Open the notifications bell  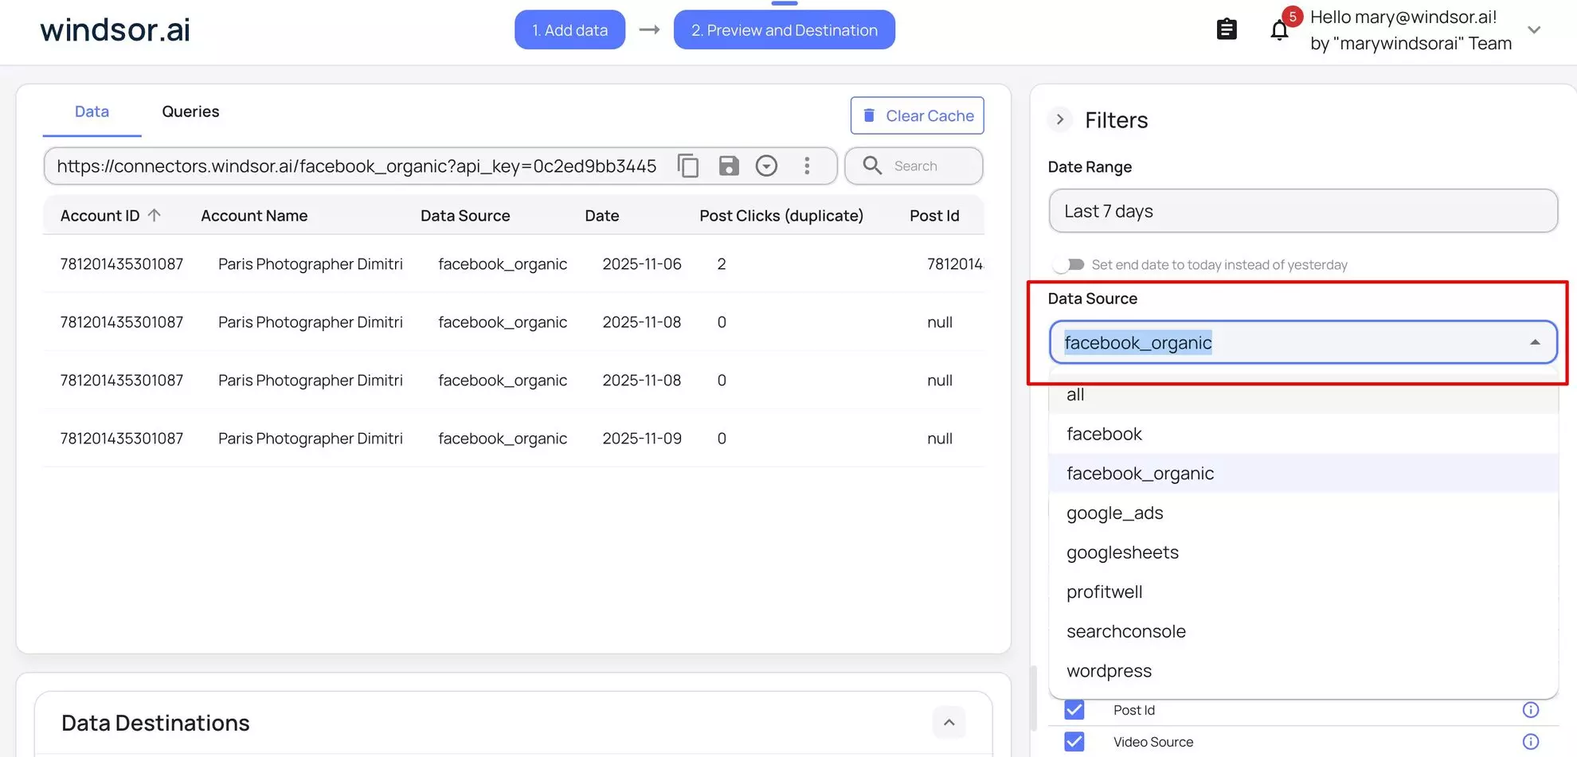click(1279, 30)
